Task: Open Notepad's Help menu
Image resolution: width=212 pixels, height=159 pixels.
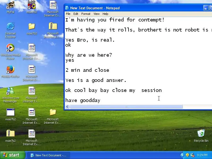Action: (105, 14)
